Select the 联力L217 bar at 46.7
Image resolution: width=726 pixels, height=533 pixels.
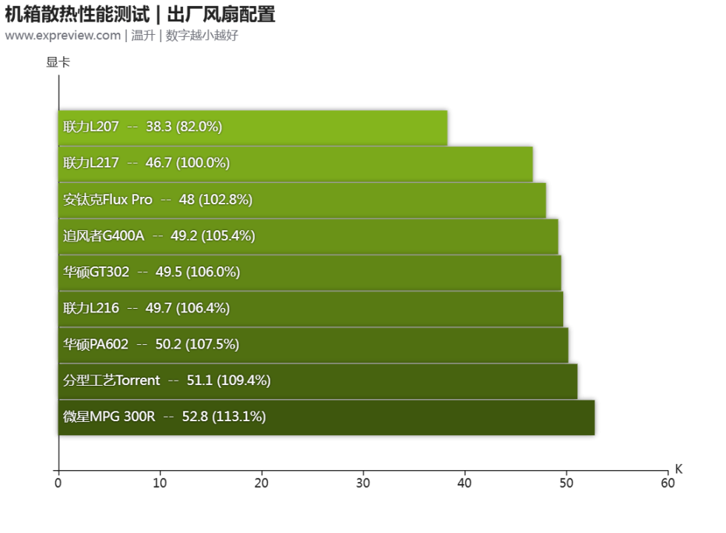(295, 164)
